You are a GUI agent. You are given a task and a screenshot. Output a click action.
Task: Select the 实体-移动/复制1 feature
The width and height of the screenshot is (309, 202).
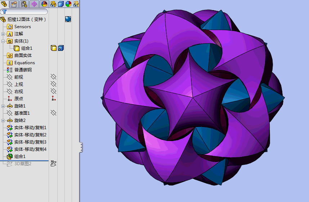coord(30,128)
